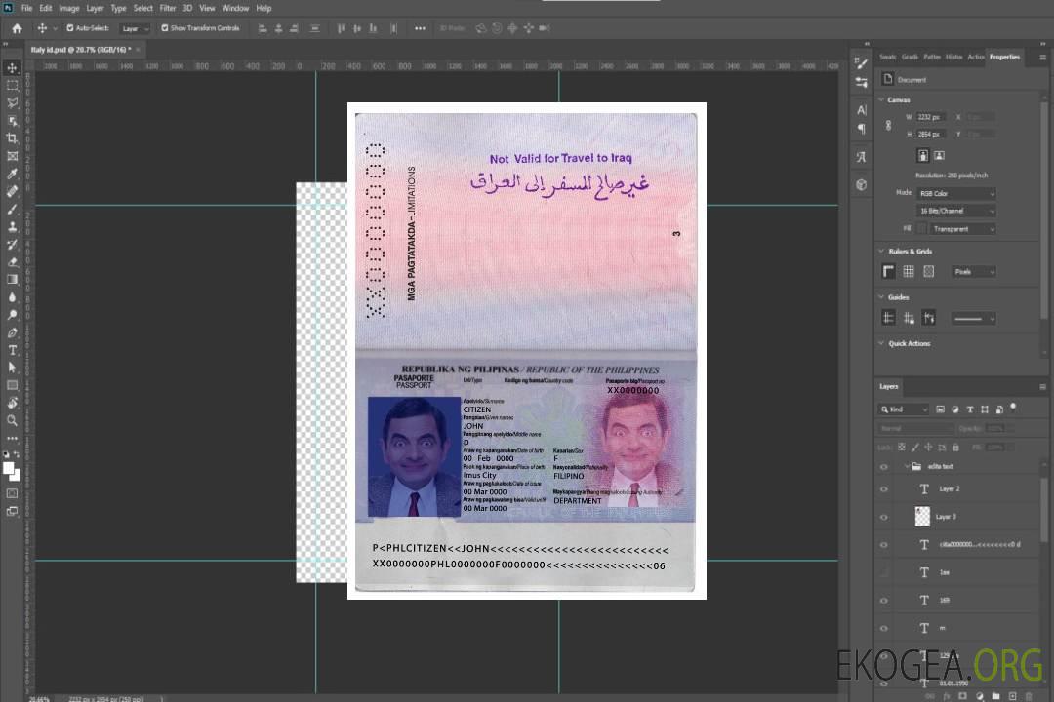Click the foreground color swatch

point(9,468)
